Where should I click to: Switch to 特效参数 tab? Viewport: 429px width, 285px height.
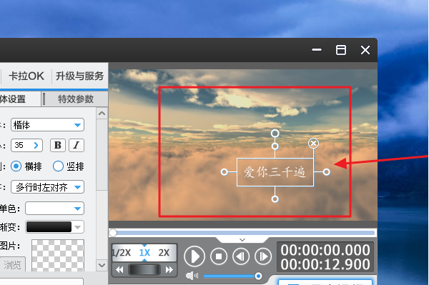click(76, 99)
